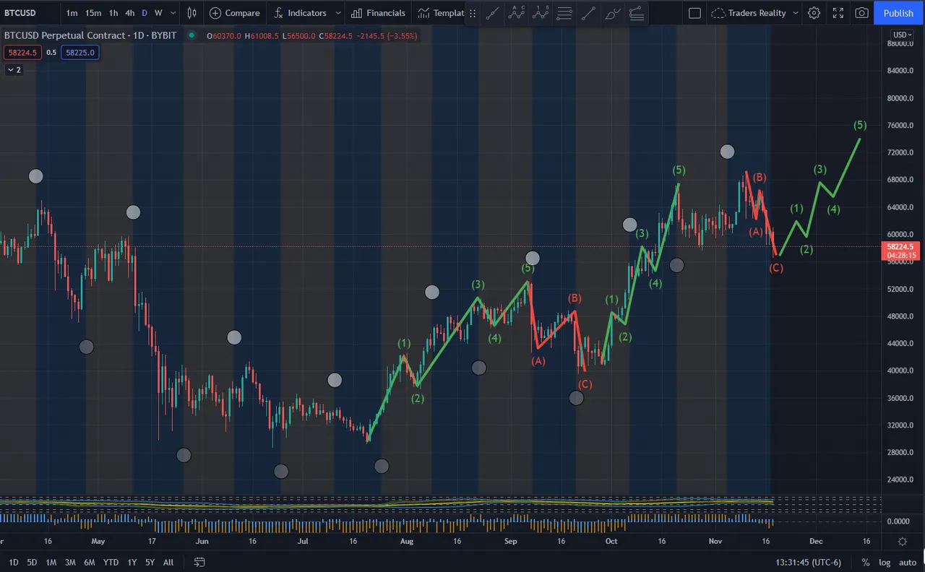Open the BTCUSD symbol search
This screenshot has height=572, width=925.
(20, 13)
